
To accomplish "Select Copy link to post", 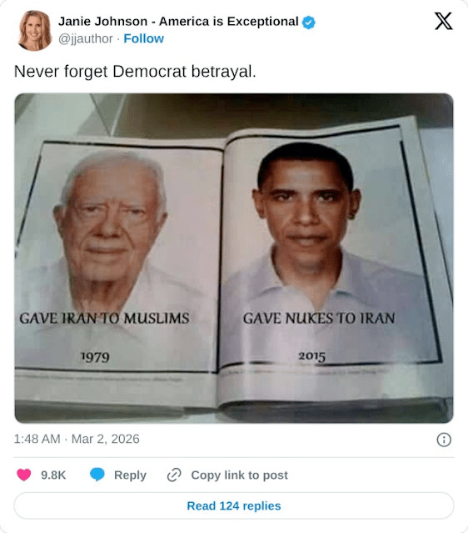I will point(239,475).
